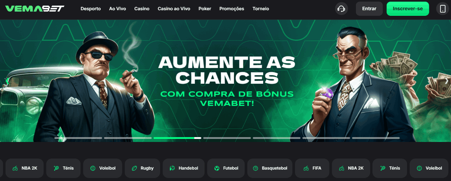Screen dimensions: 451x181
Task: Click the Entrar login button
Action: pyautogui.click(x=369, y=9)
